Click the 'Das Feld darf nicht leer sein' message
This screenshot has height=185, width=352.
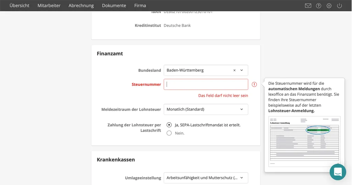click(x=223, y=96)
